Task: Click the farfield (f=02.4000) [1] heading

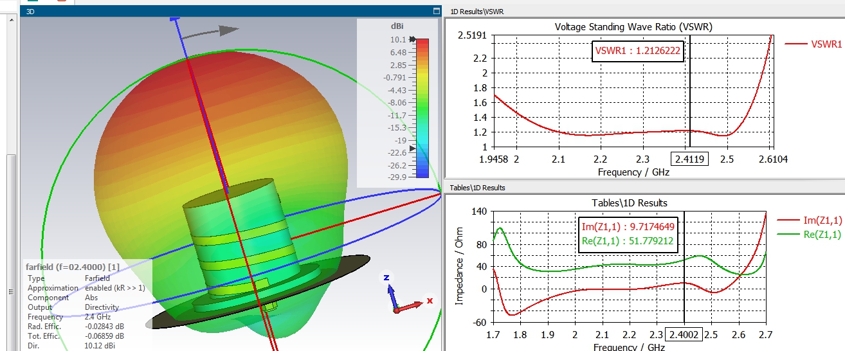Action: pos(72,266)
